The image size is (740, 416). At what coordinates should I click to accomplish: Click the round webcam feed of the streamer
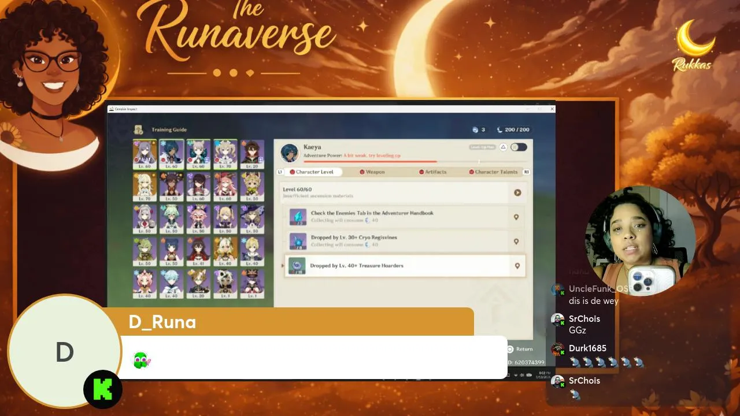pyautogui.click(x=639, y=240)
